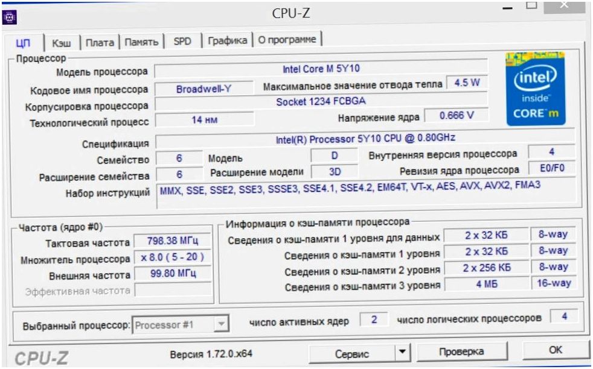593x369 pixels.
Task: Open the Графика tab
Action: coord(227,40)
